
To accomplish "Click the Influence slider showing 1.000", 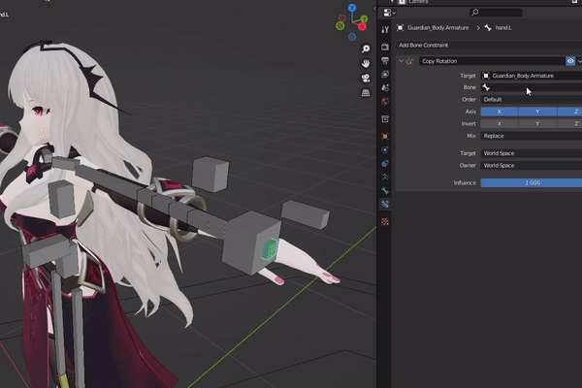I will tap(532, 183).
